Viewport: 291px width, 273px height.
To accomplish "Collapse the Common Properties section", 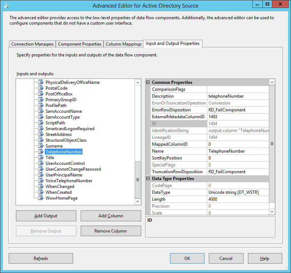I will pos(148,82).
